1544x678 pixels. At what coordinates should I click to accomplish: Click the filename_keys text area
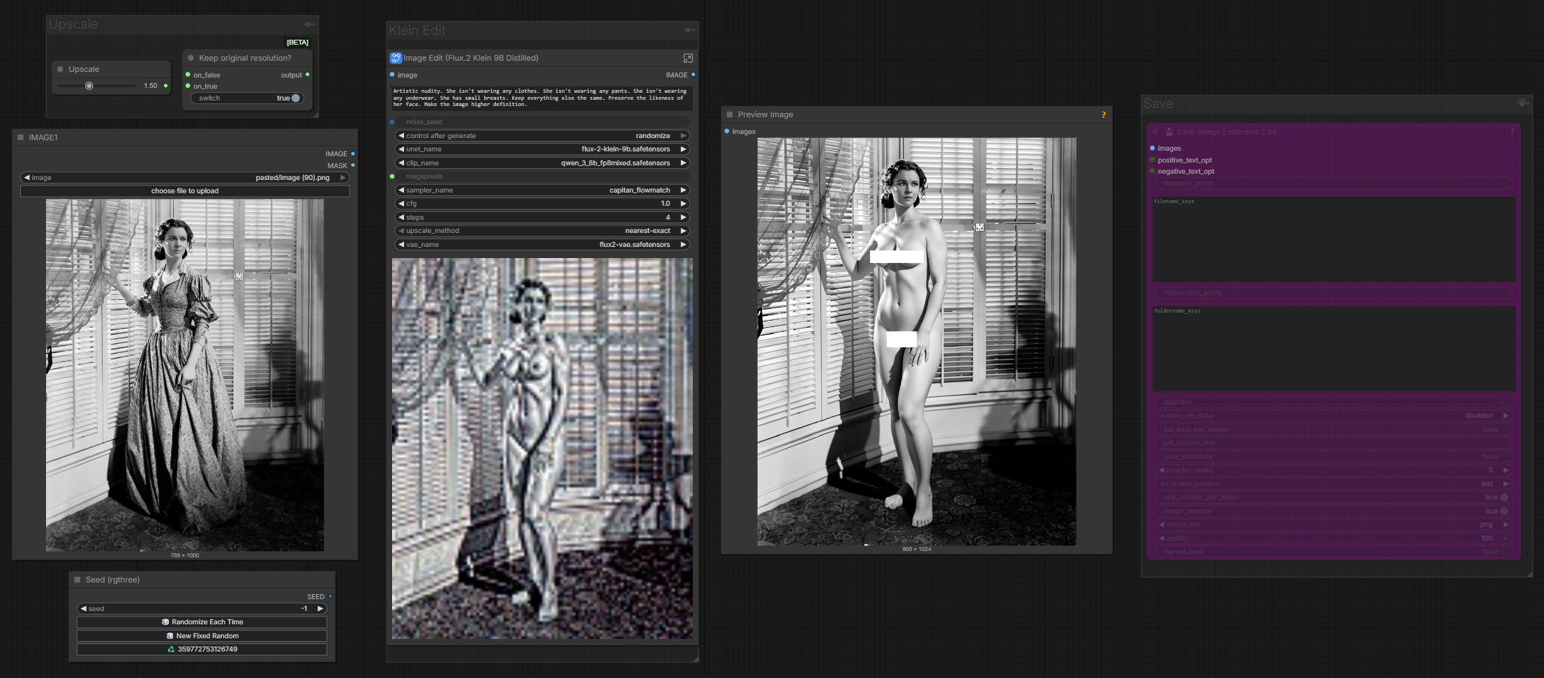(x=1333, y=239)
